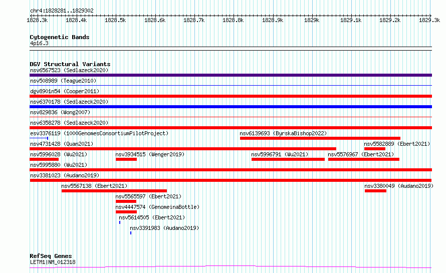The width and height of the screenshot is (446, 273).
Task: Click the magenta LETM1 gene track line
Action: click(x=231, y=267)
